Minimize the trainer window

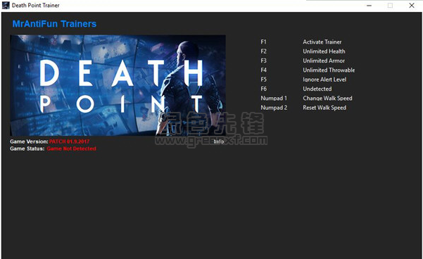369,6
